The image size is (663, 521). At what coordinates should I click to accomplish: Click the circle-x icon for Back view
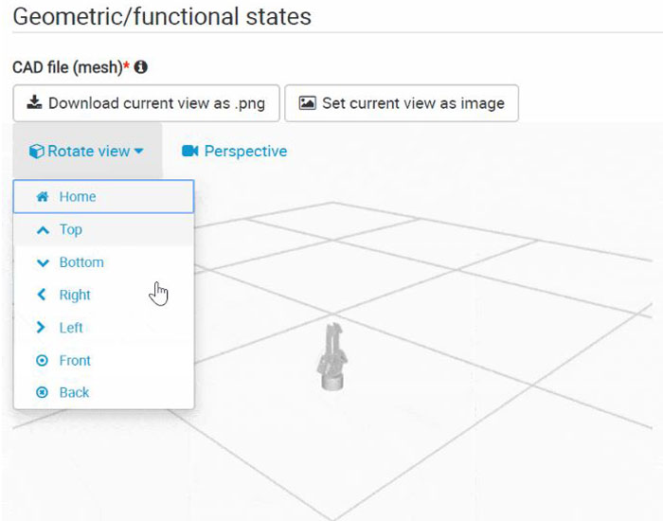pos(42,393)
